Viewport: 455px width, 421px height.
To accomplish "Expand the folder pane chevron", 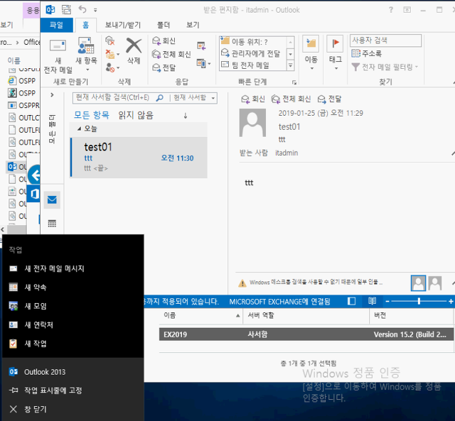I will pos(52,94).
